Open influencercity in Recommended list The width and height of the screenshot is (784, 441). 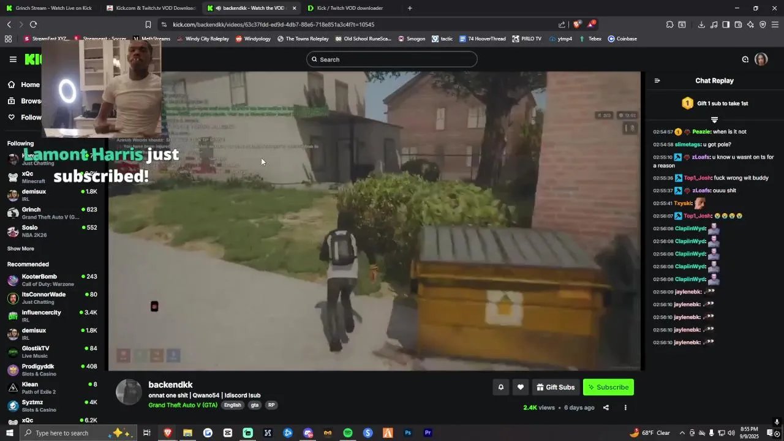[x=52, y=316]
